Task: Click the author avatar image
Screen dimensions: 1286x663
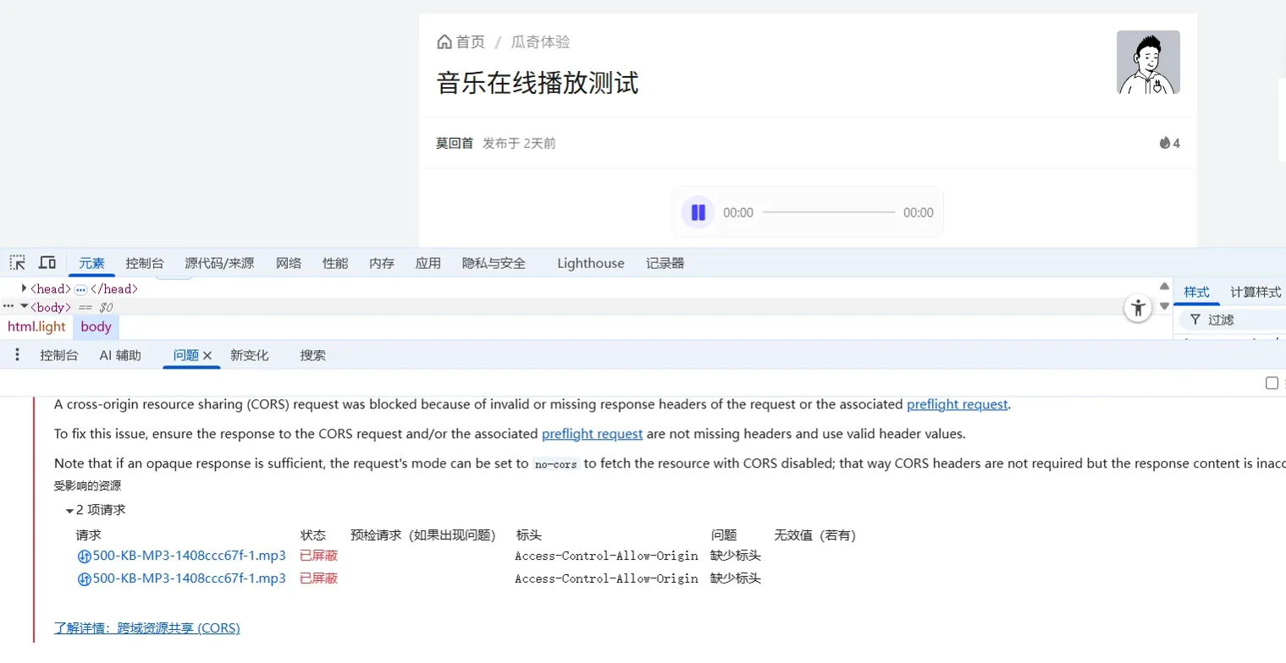Action: (x=1148, y=63)
